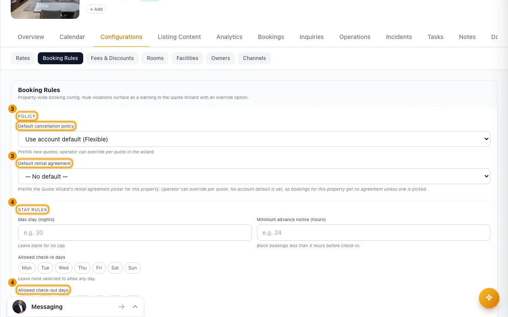
Task: Click the 'Block bookings less than X hours' hint
Action: tap(308, 246)
